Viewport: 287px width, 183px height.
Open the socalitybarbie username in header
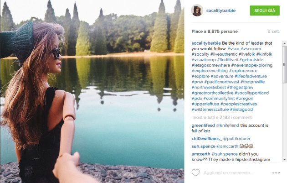click(221, 10)
